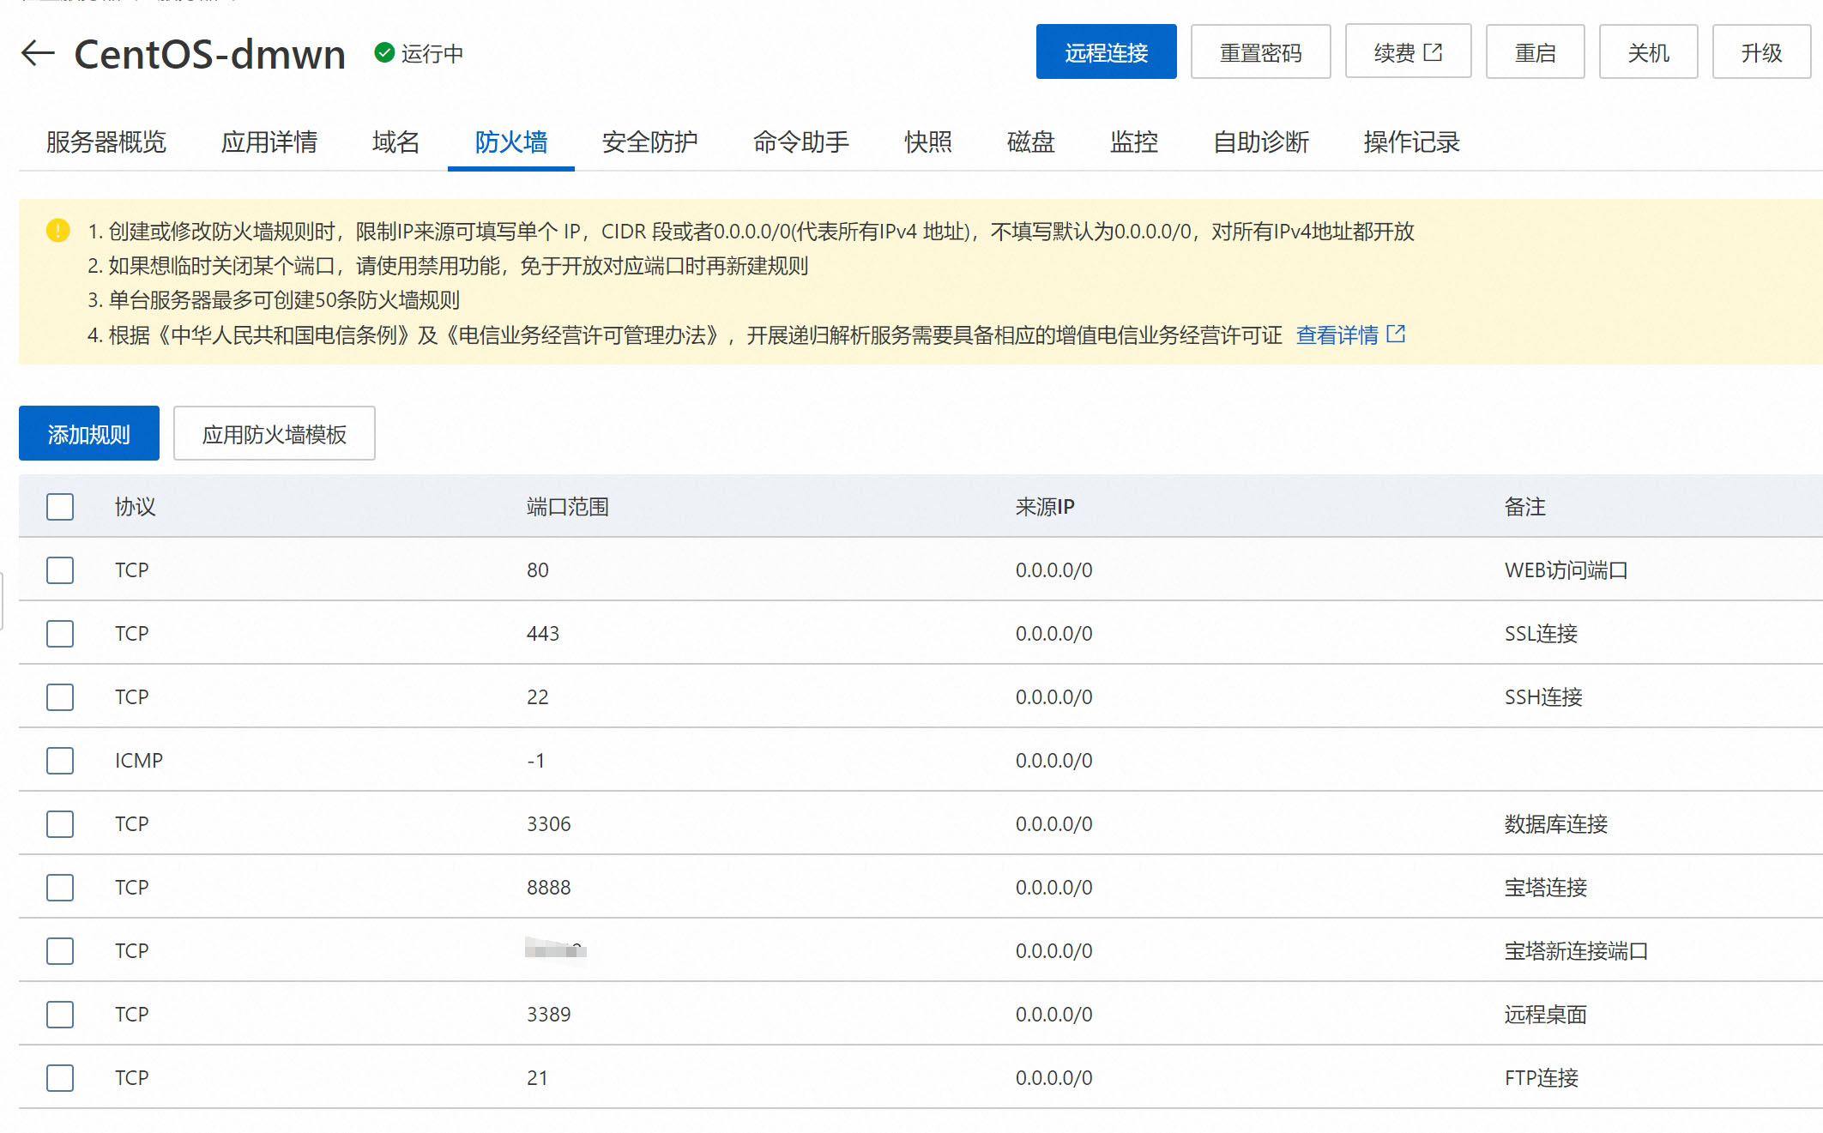
Task: Click the port 443 cell
Action: click(x=542, y=633)
